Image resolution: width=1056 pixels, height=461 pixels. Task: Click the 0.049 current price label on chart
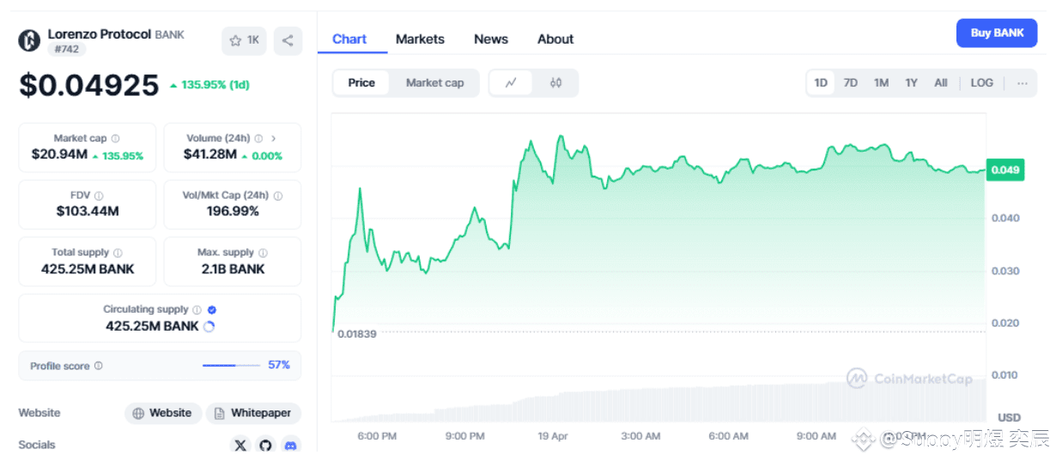pyautogui.click(x=1004, y=170)
